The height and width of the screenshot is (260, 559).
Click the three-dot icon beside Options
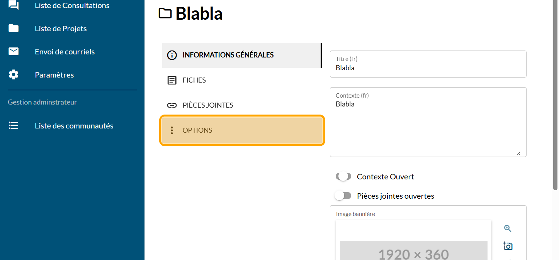[172, 130]
